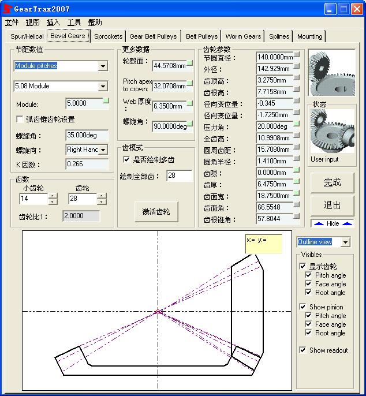Click the green indicator beside 齿厚 6.4750mm

point(297,181)
